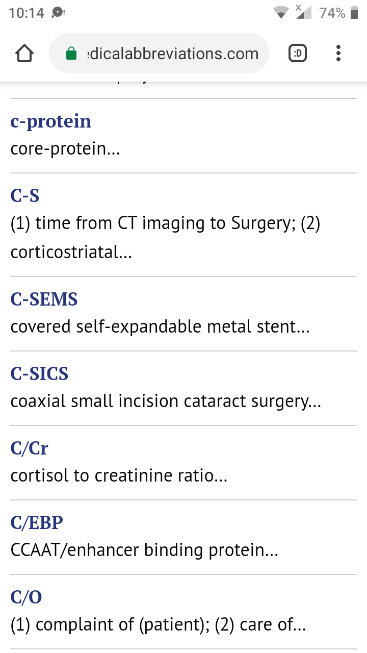
Task: Open the three-dot browser menu
Action: (x=338, y=53)
